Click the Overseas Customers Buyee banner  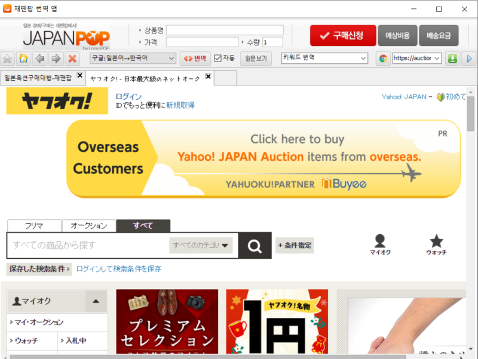[x=263, y=158]
